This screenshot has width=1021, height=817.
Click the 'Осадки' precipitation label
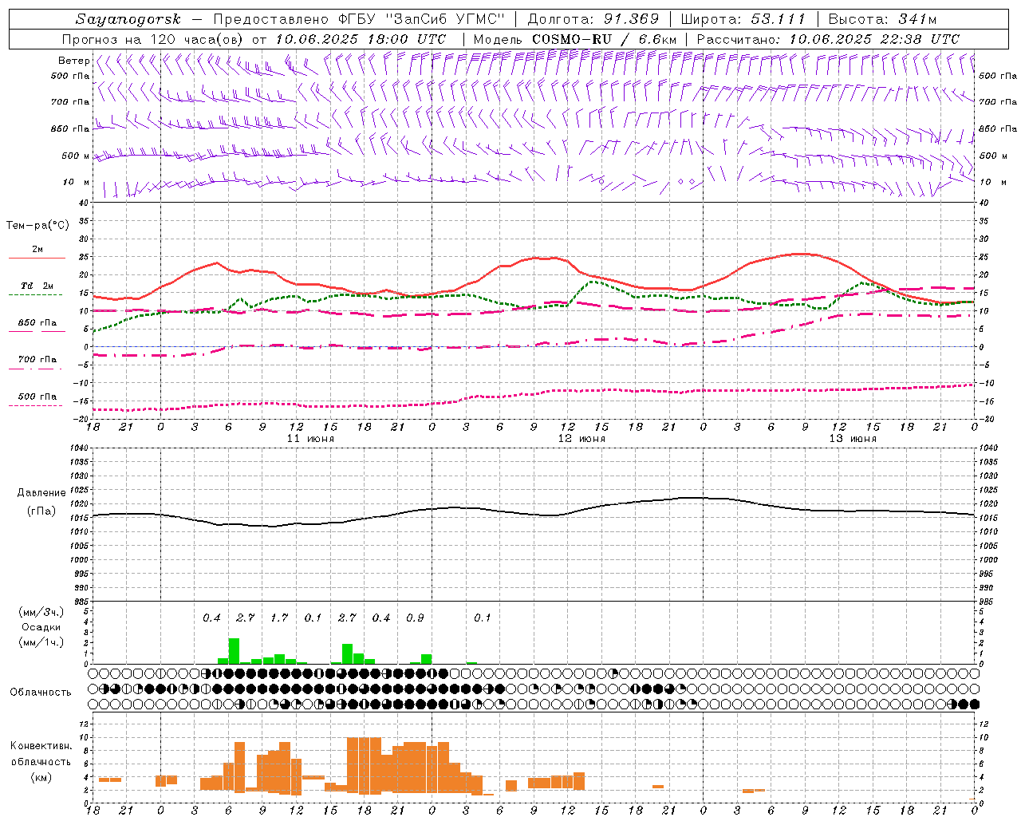point(41,627)
